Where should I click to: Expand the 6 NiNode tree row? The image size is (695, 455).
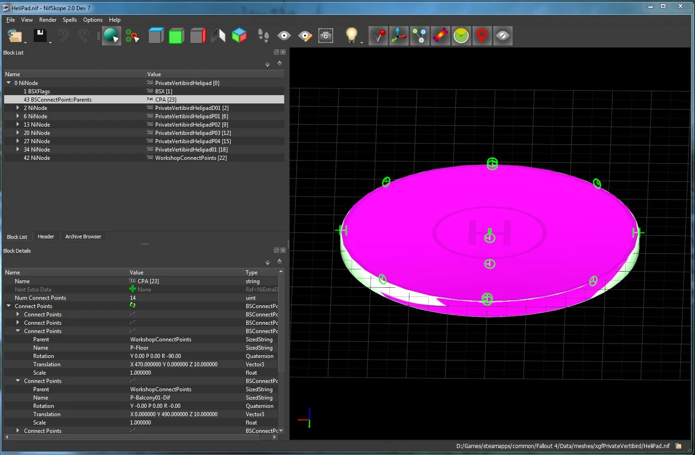coord(18,116)
